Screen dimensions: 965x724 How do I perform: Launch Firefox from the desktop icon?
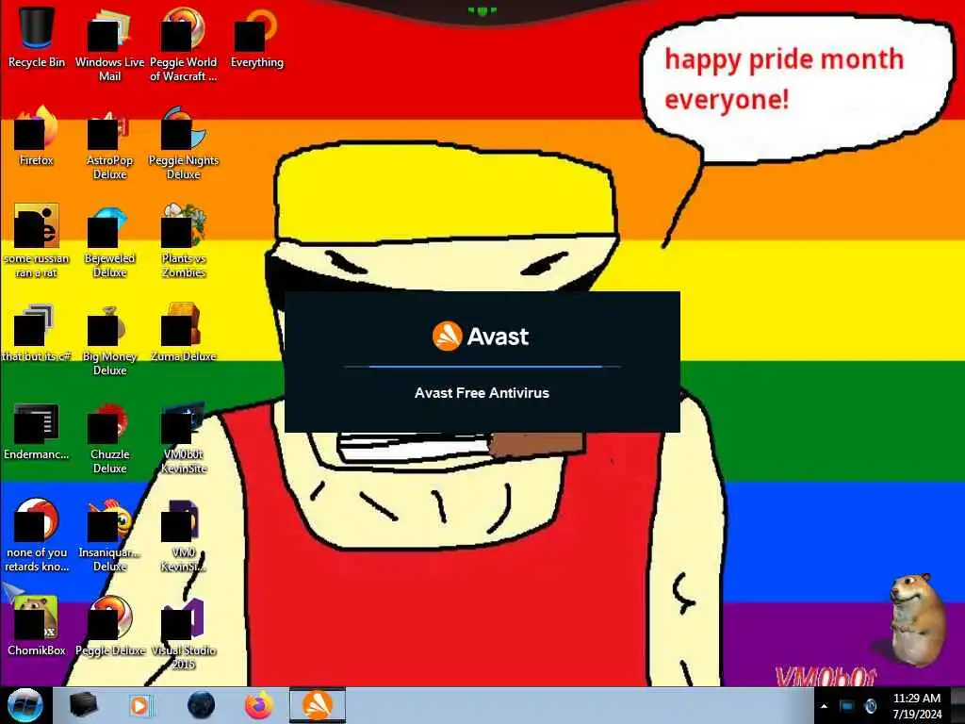[x=37, y=136]
